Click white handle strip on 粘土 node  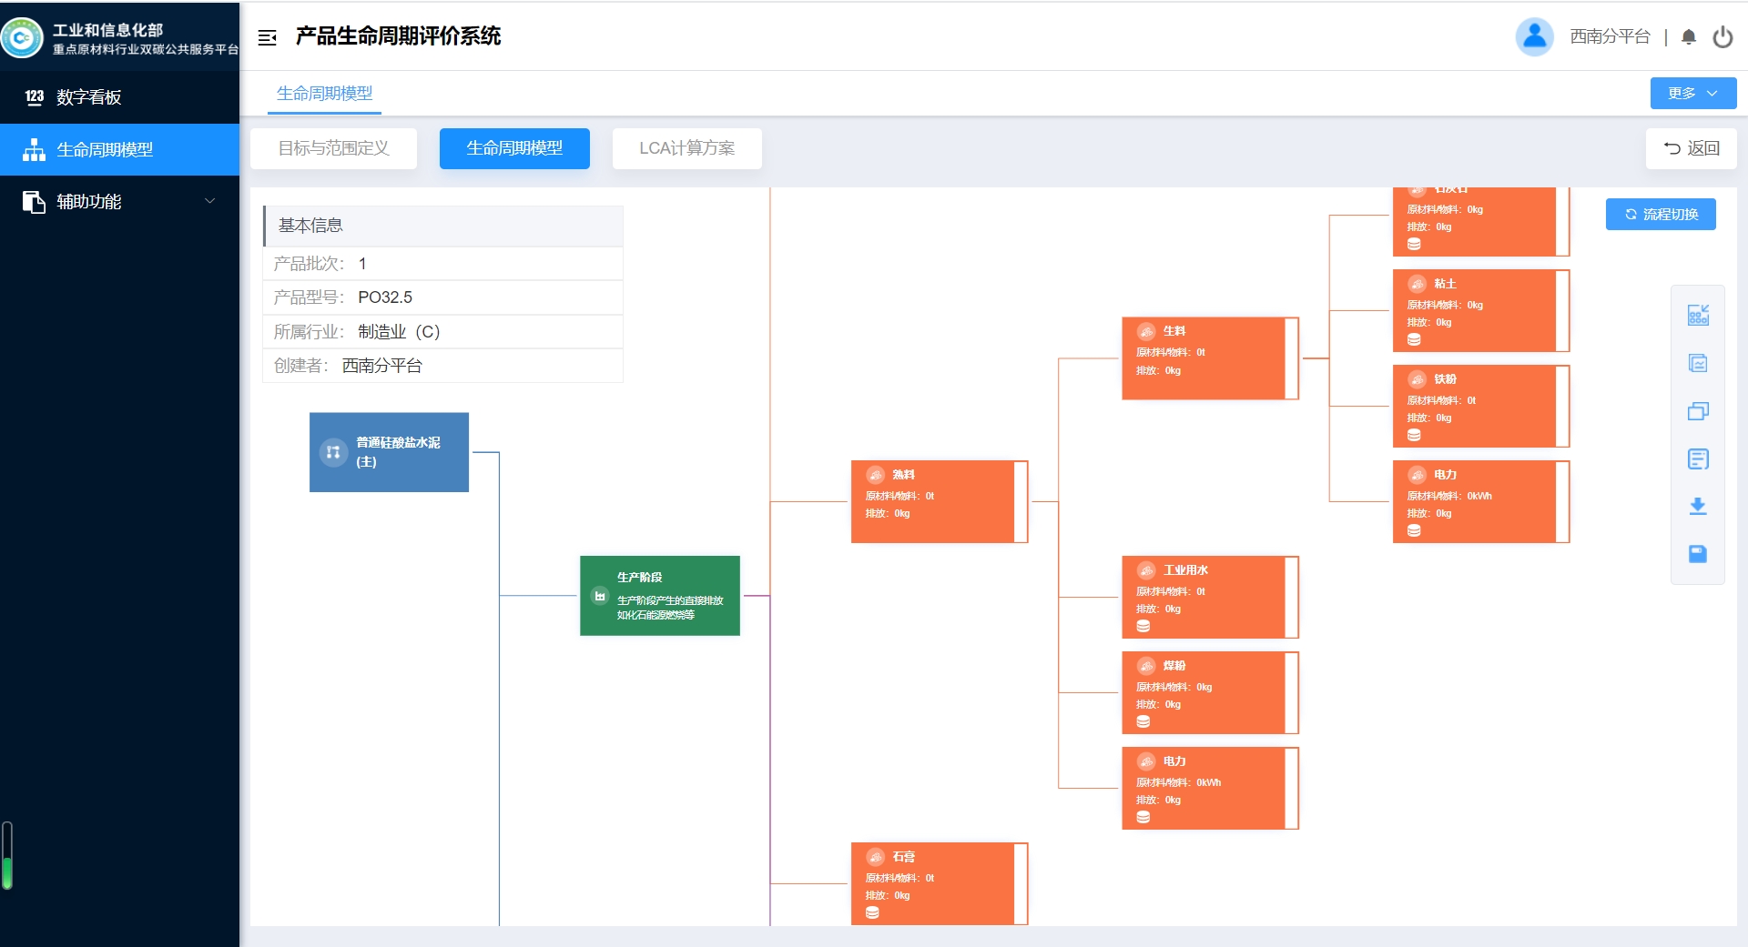1562,310
